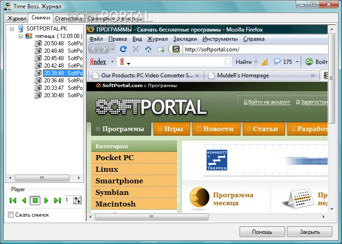The width and height of the screenshot is (342, 244).
Task: Click camera icon for 20:48:48 snapshot
Action: (x=38, y=51)
